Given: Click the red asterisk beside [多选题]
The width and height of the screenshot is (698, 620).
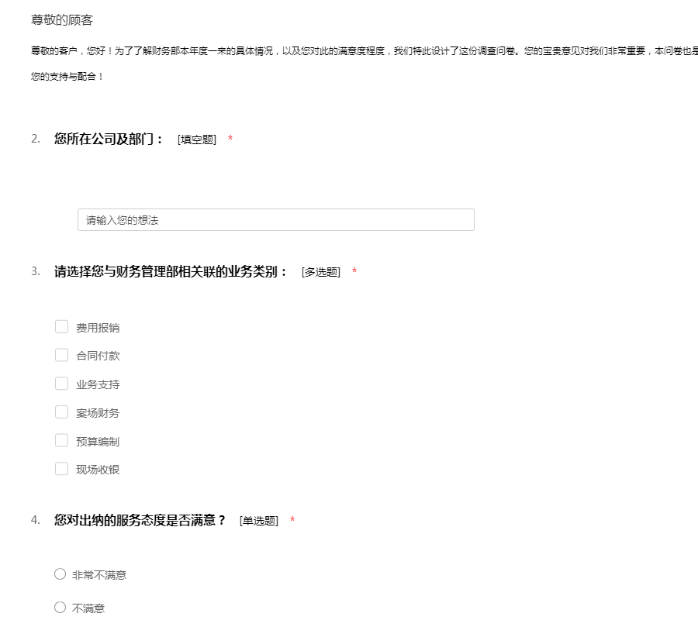Looking at the screenshot, I should (x=354, y=272).
